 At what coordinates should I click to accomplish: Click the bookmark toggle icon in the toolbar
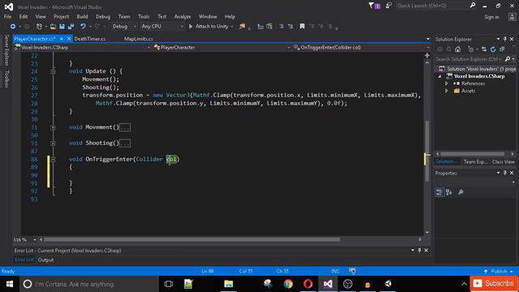pyautogui.click(x=302, y=27)
